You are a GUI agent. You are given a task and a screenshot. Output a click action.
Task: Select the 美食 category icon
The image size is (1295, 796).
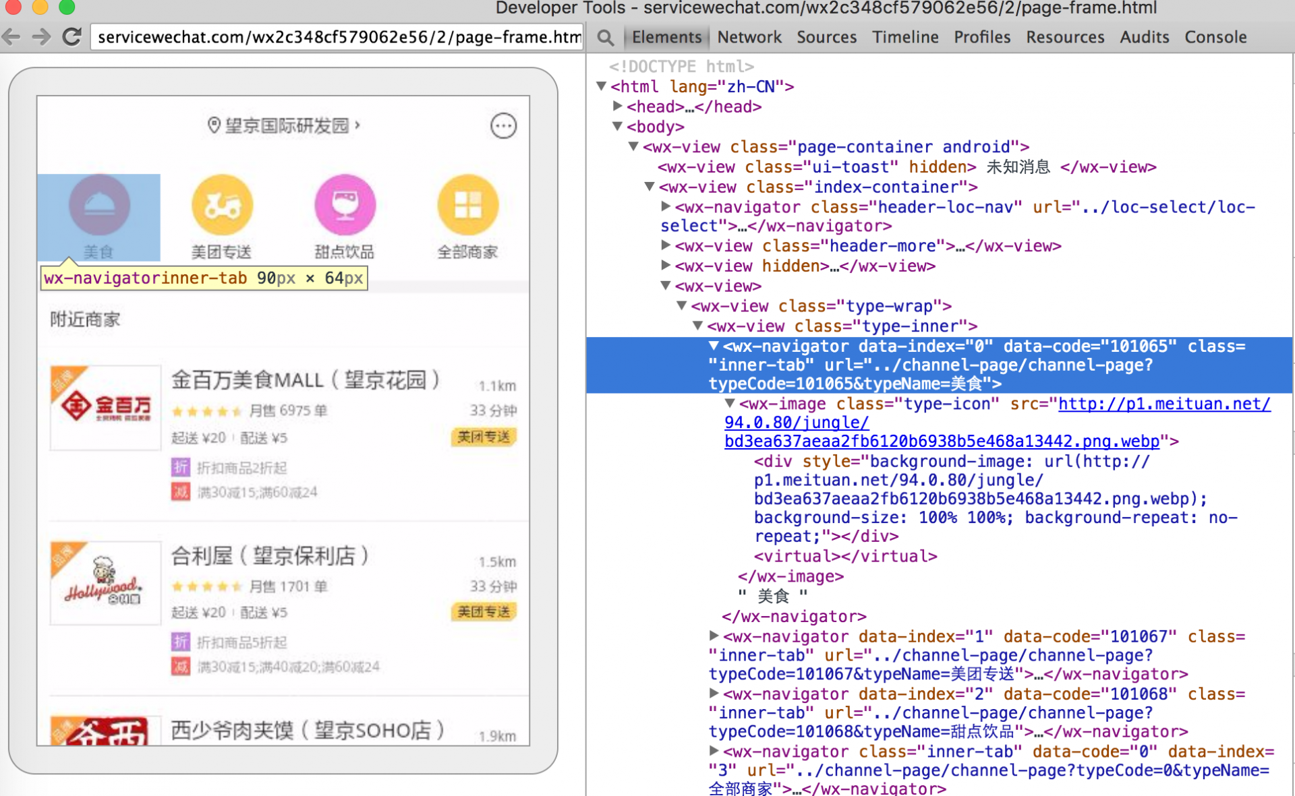coord(98,204)
